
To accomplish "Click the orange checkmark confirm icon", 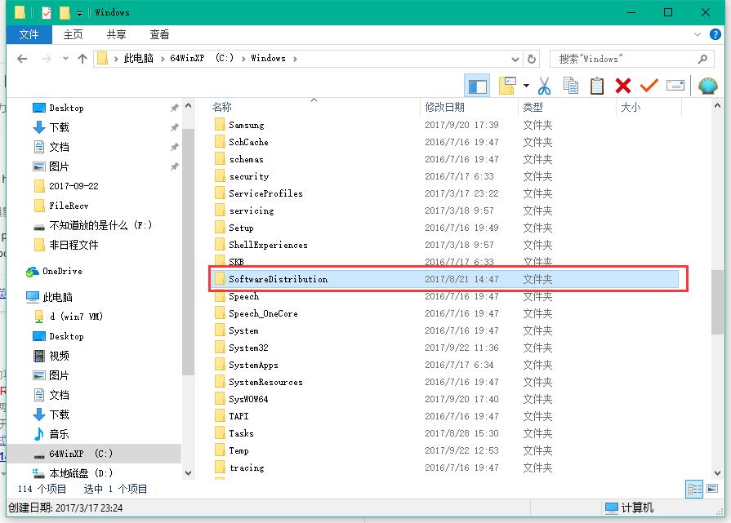I will [649, 85].
